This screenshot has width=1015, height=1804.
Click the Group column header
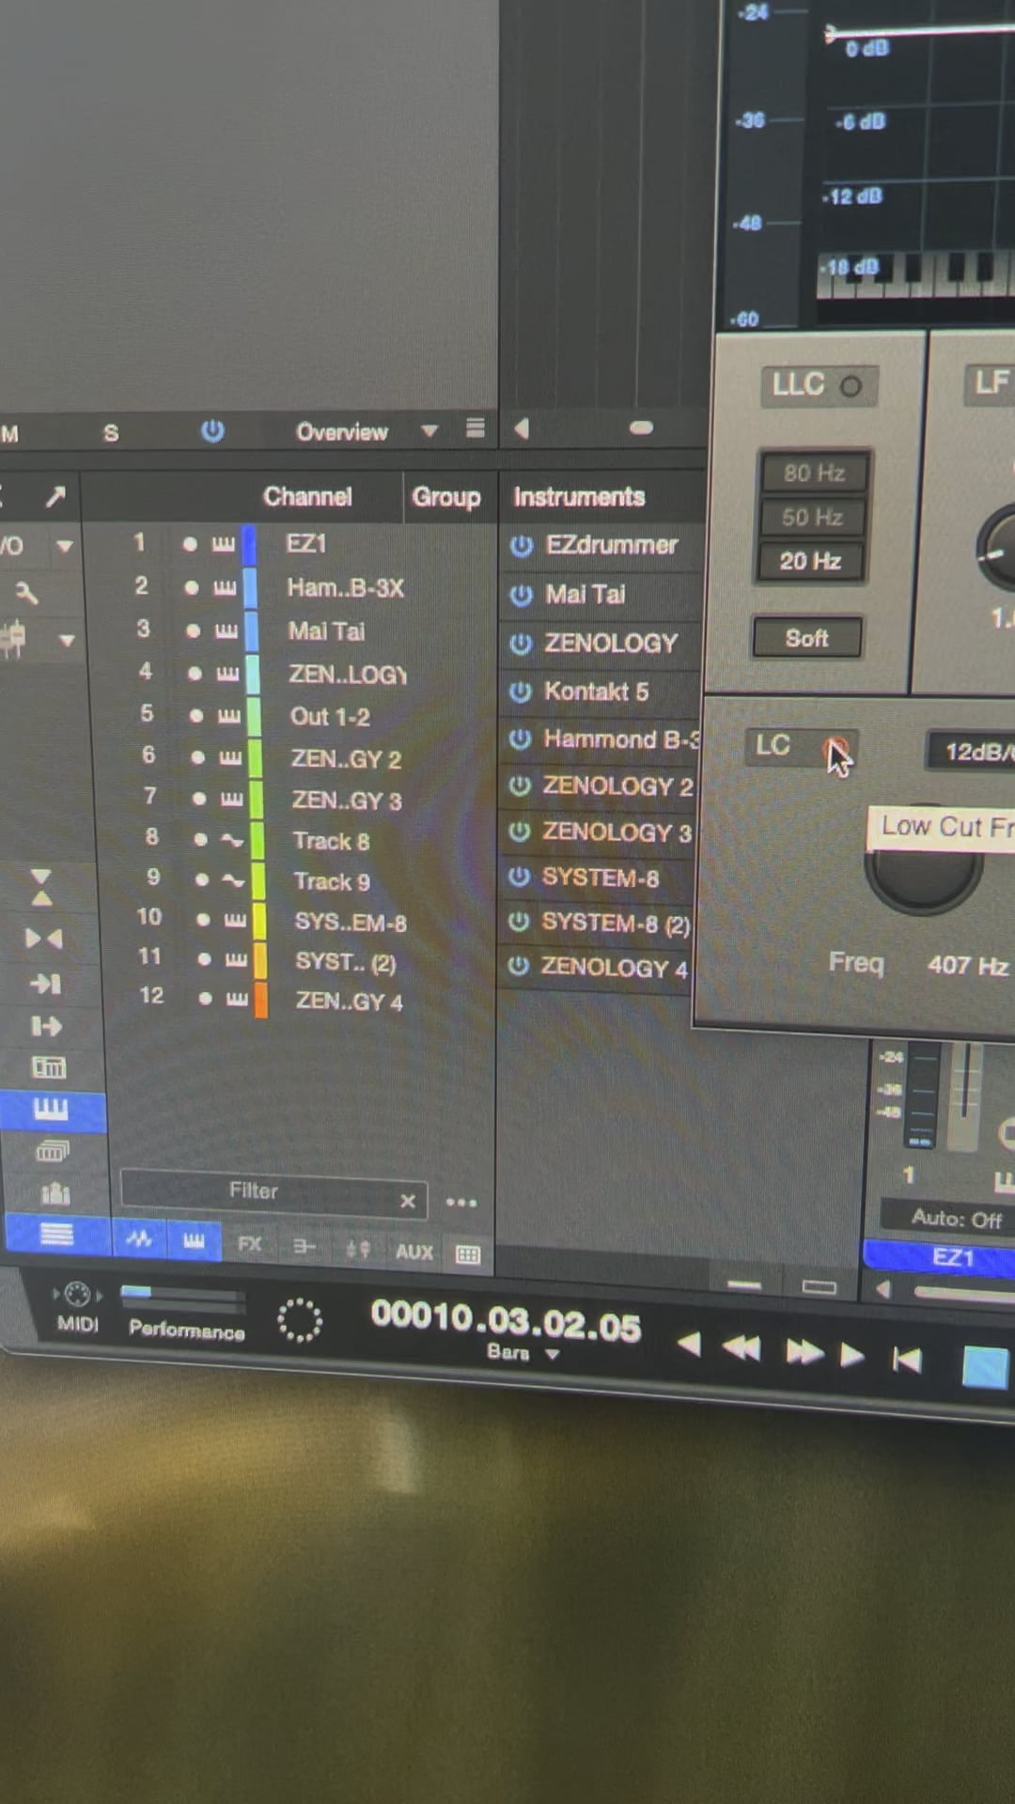445,497
